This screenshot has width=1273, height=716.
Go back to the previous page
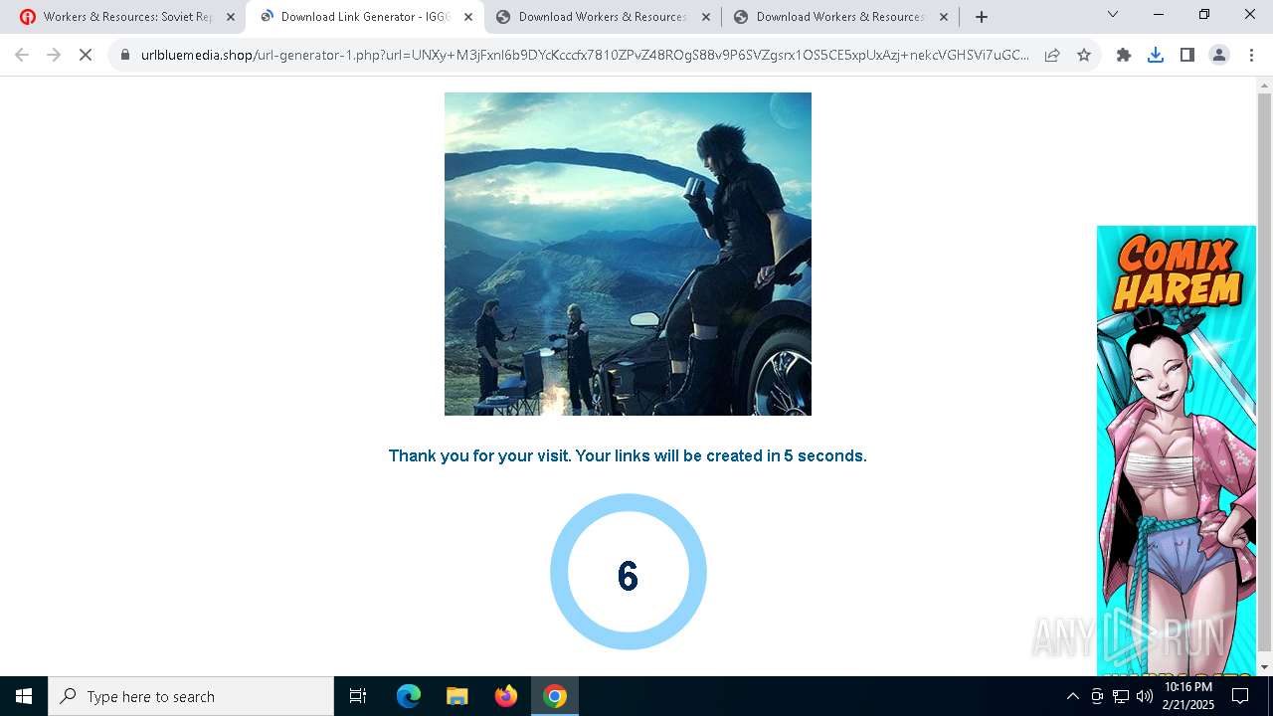click(22, 56)
